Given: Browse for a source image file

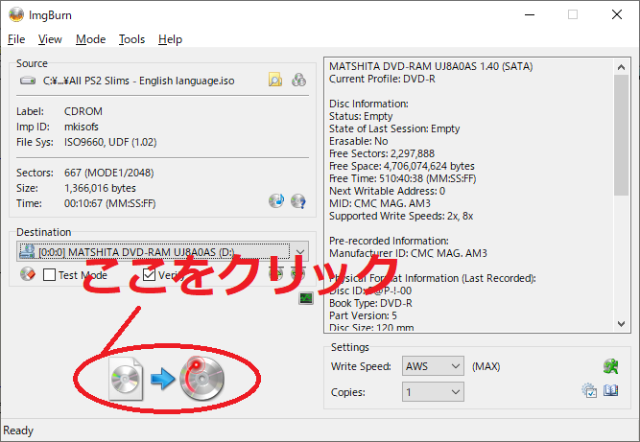Looking at the screenshot, I should pos(275,80).
